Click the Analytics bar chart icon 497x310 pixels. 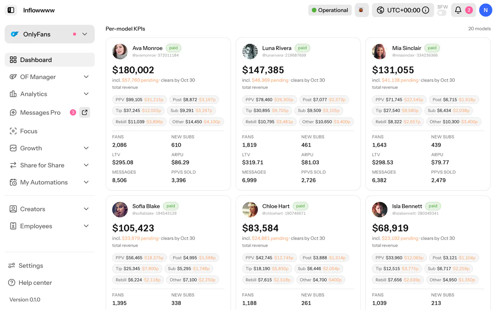[13, 94]
